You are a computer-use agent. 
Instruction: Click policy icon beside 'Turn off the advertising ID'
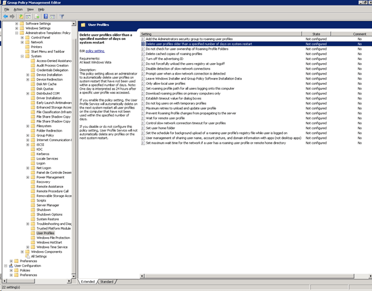click(143, 59)
